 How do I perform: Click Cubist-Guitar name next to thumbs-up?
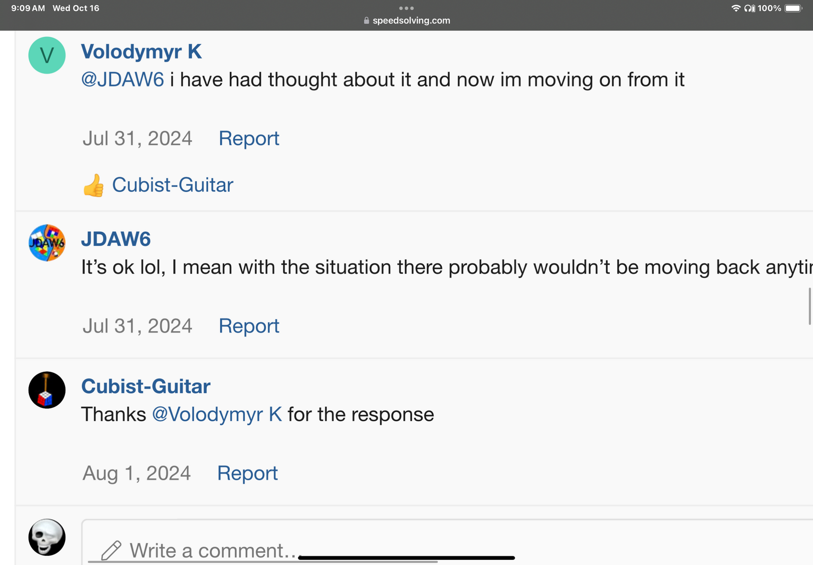(173, 185)
